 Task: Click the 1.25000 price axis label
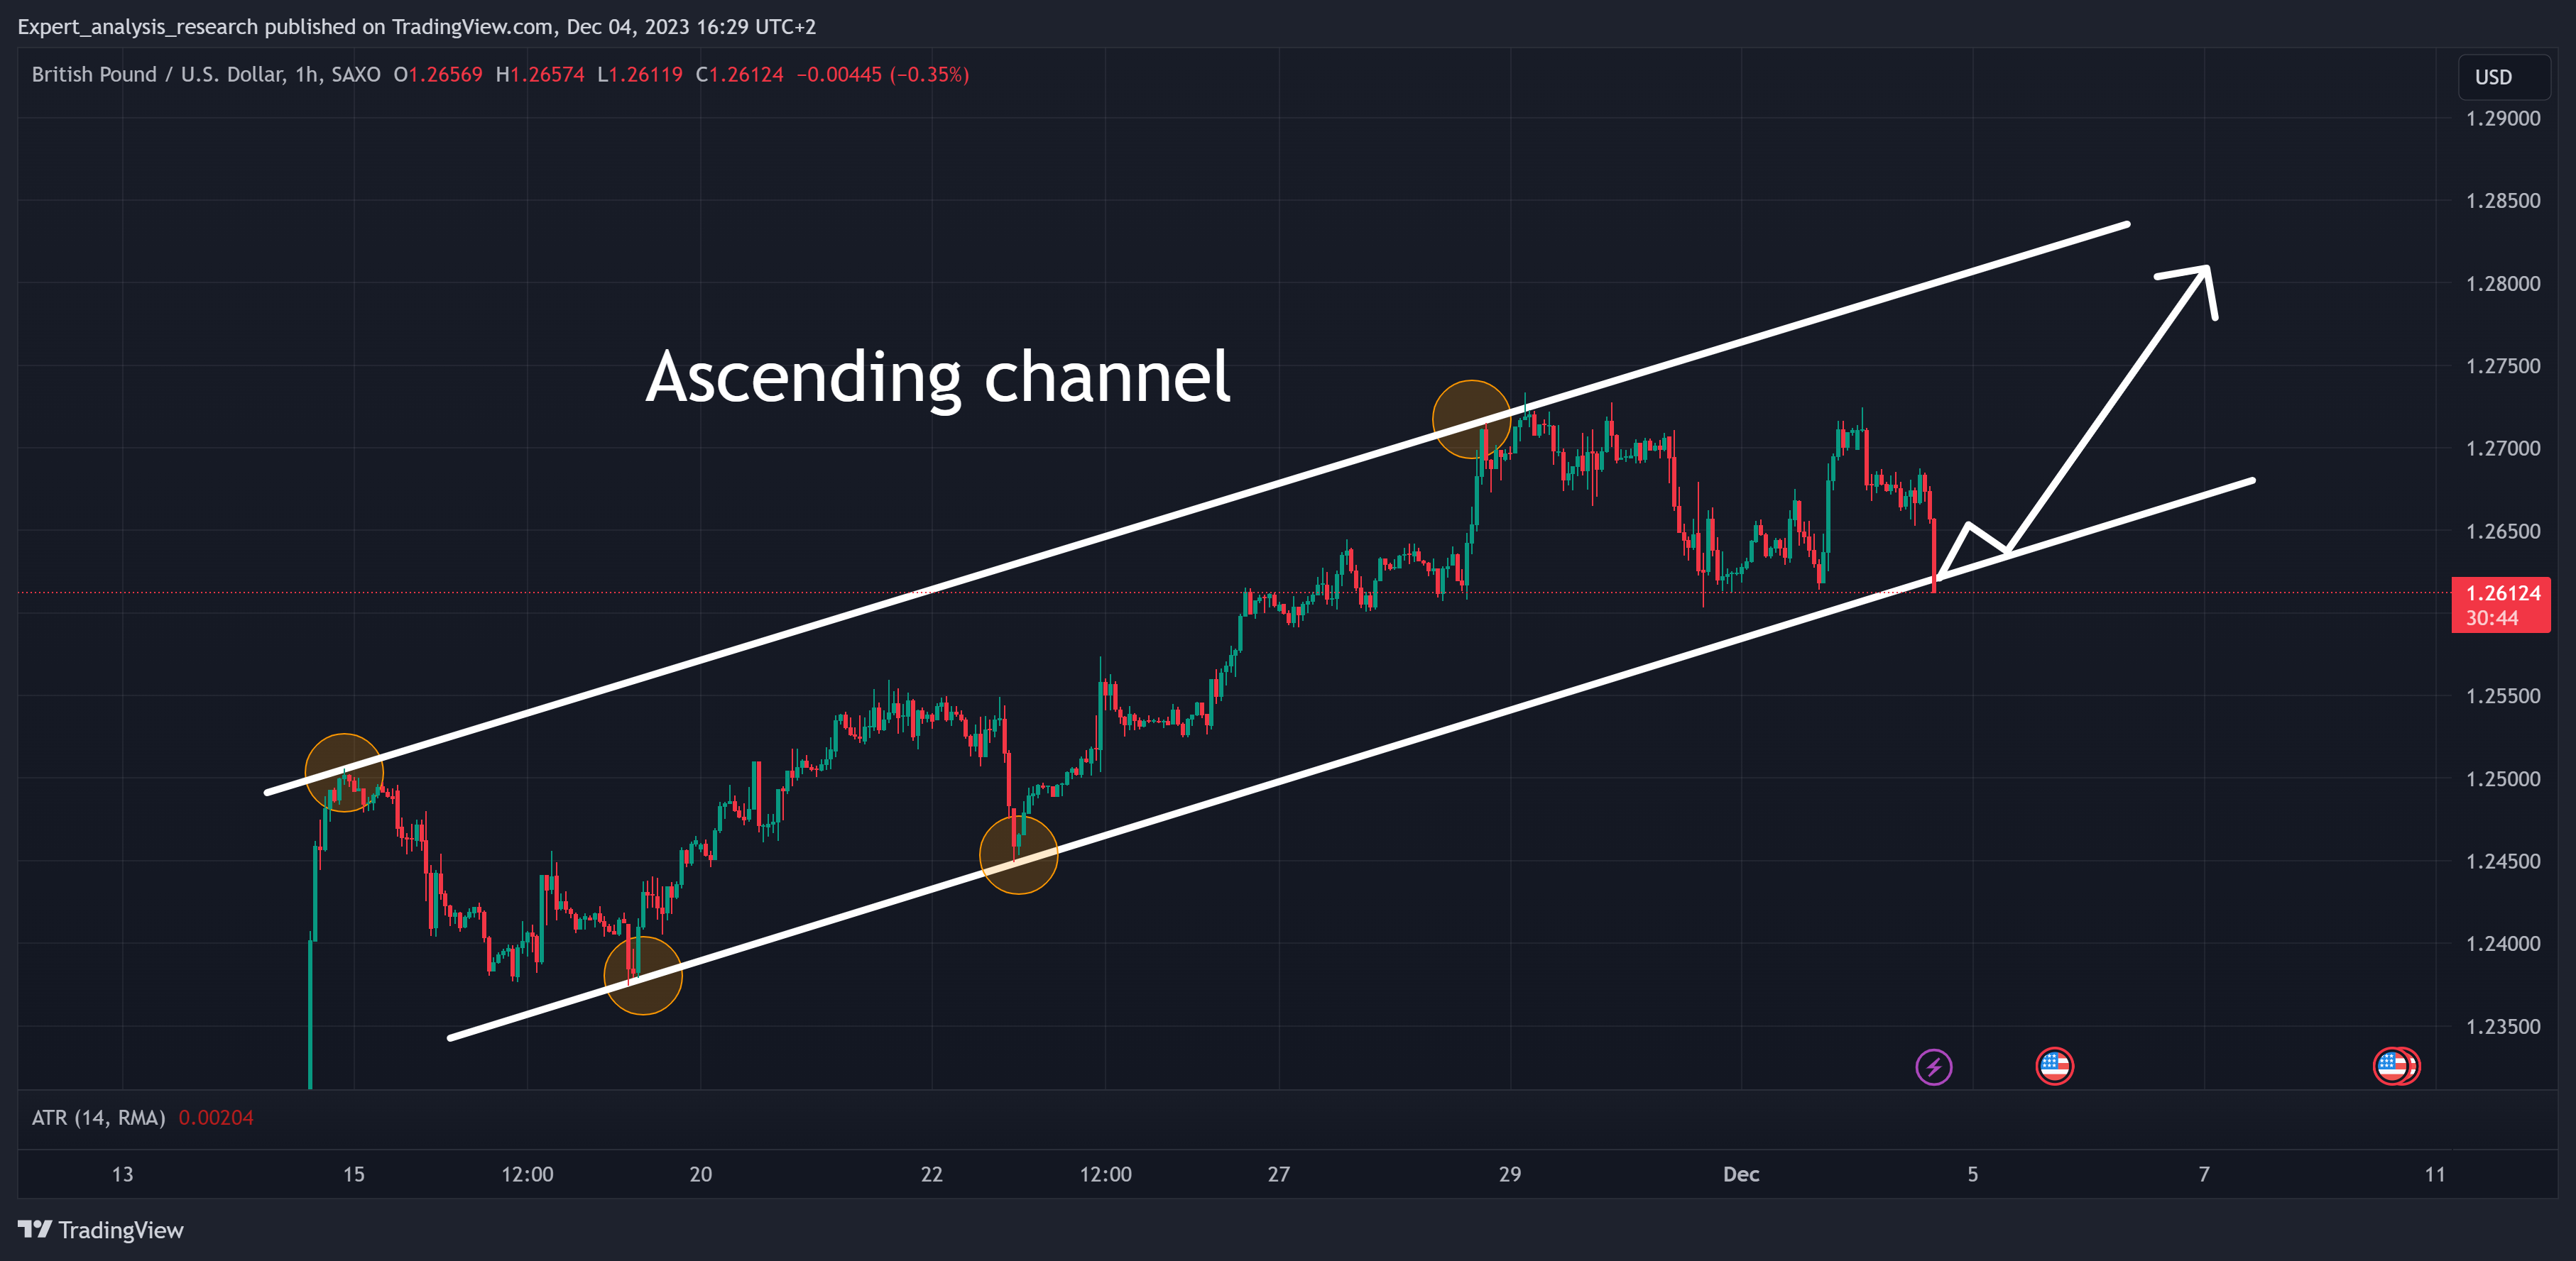coord(2502,779)
